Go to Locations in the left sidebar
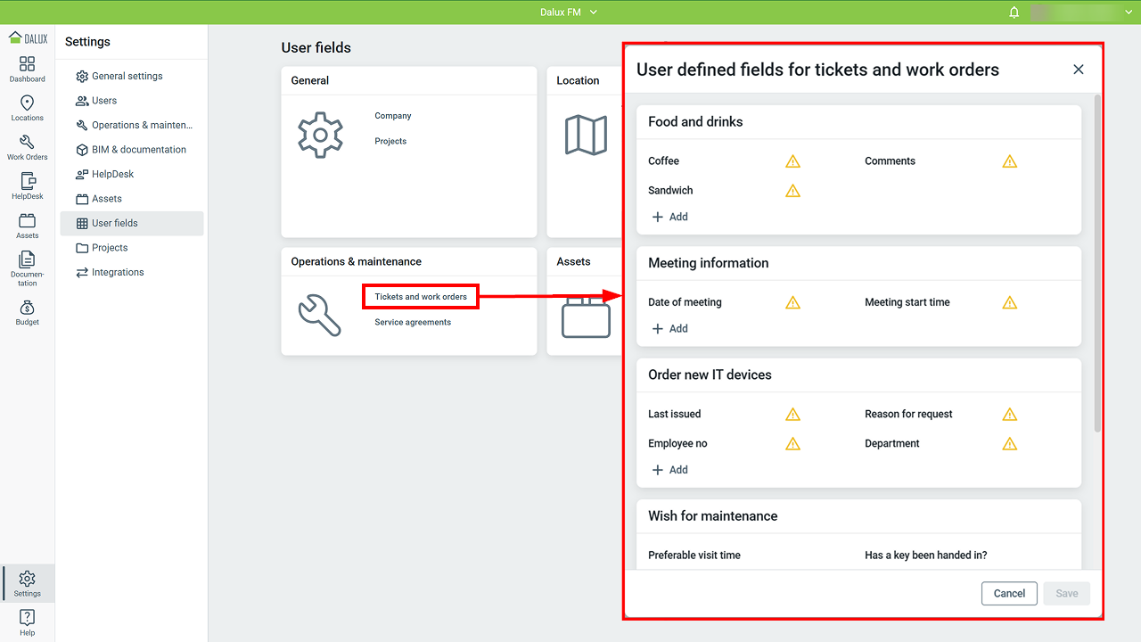This screenshot has height=642, width=1141. point(27,108)
